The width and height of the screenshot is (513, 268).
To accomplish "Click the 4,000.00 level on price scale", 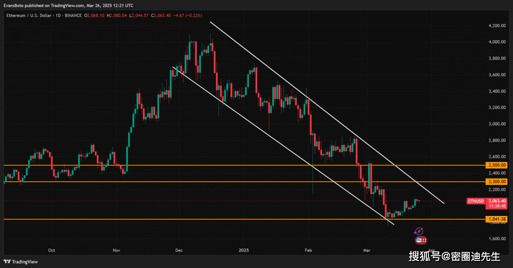I will [x=497, y=42].
